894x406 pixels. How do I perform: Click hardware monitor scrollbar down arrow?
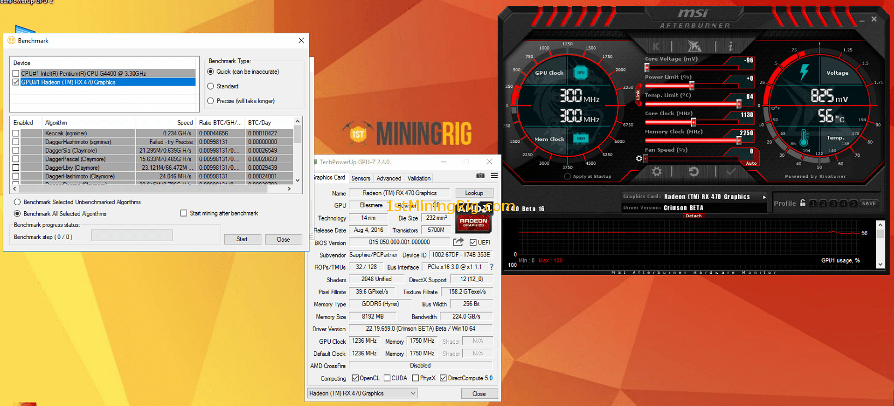pos(880,264)
